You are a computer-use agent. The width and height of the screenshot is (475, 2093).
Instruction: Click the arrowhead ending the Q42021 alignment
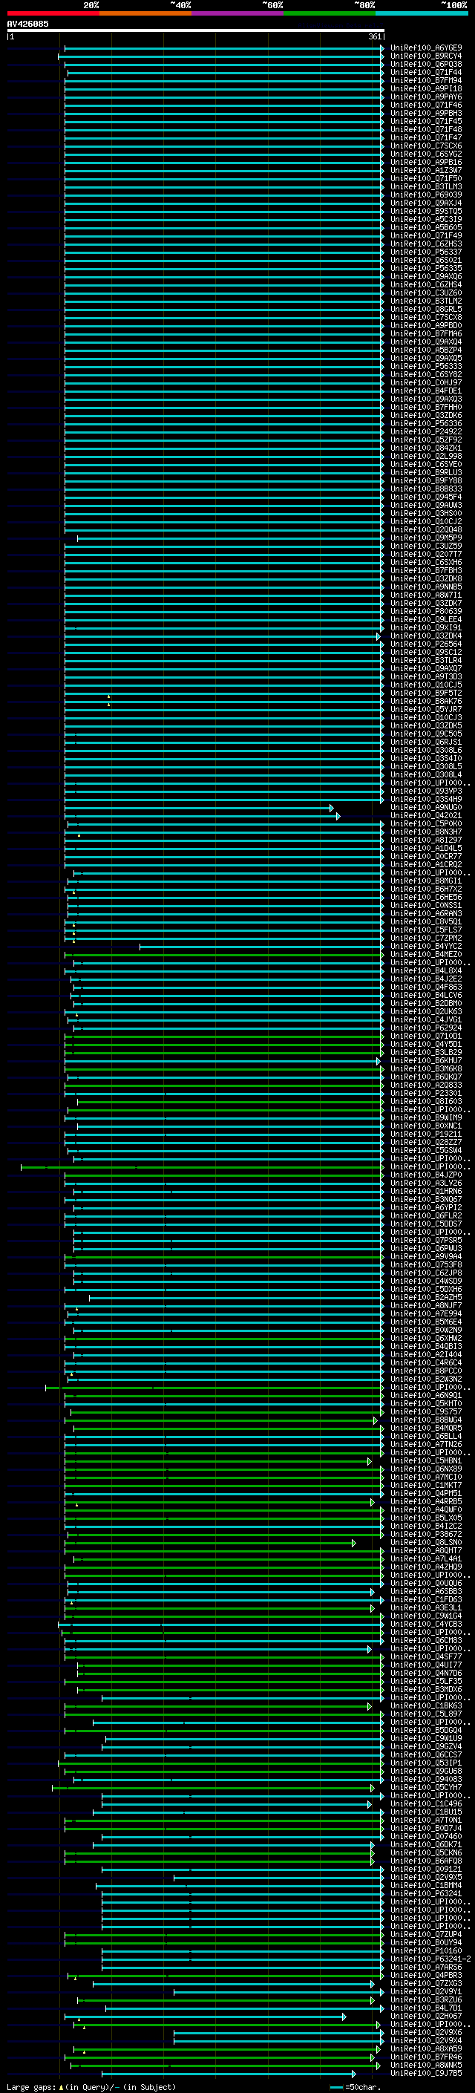coord(338,816)
